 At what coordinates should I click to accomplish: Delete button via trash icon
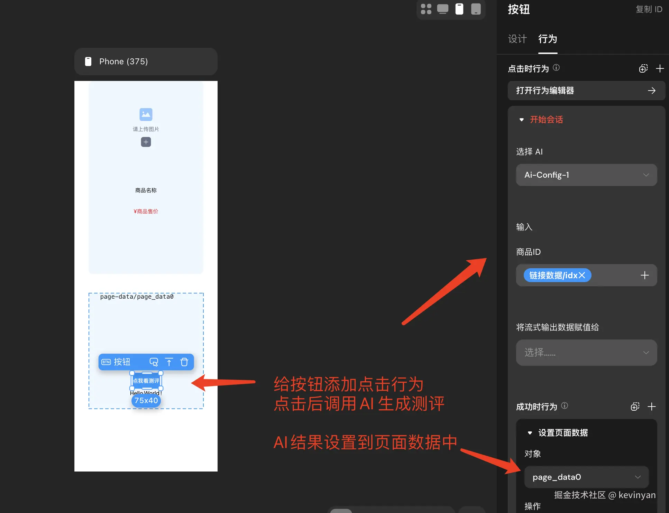point(184,362)
